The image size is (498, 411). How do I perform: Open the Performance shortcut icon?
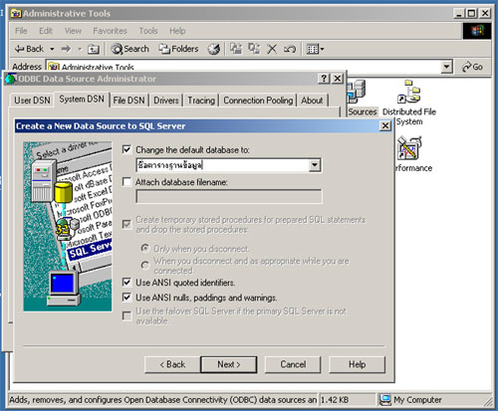409,148
